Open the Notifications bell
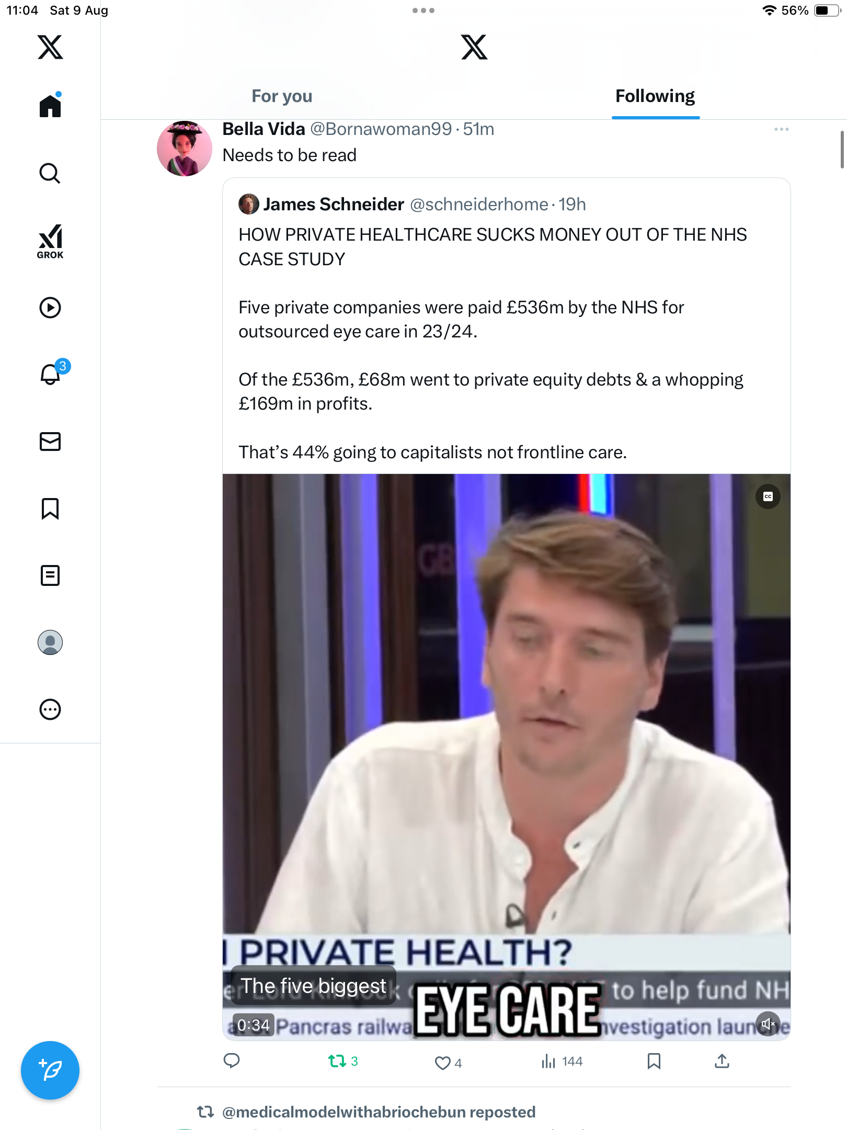 pyautogui.click(x=51, y=375)
